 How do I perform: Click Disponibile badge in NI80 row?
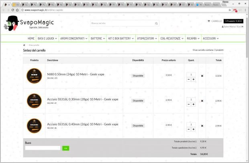(x=138, y=76)
